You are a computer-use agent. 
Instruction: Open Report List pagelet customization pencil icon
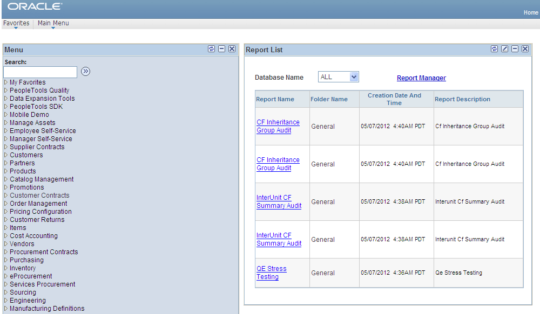[x=504, y=48]
